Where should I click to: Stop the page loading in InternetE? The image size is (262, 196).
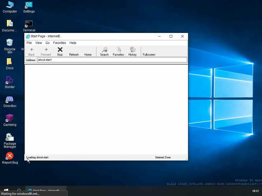tap(60, 52)
